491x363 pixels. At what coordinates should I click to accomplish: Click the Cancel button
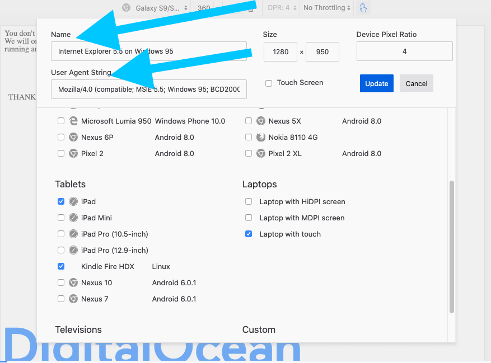click(x=416, y=83)
